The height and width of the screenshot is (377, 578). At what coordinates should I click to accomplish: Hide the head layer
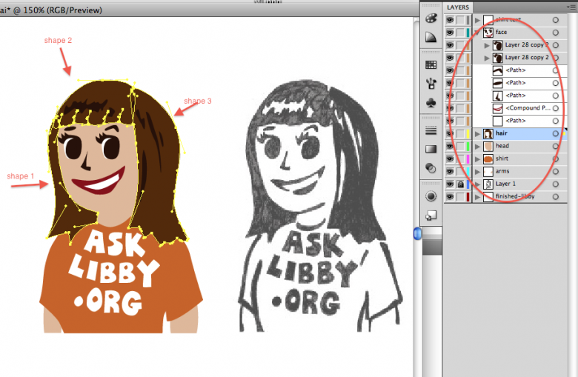tap(450, 147)
